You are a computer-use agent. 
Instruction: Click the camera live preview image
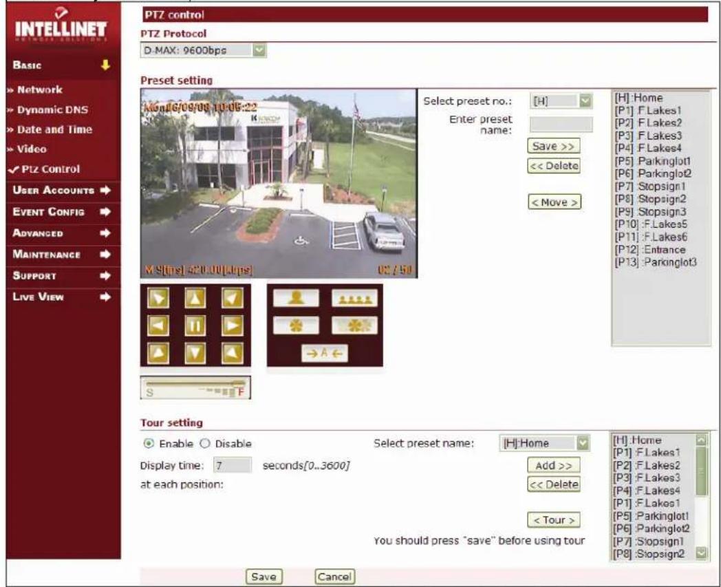[279, 184]
